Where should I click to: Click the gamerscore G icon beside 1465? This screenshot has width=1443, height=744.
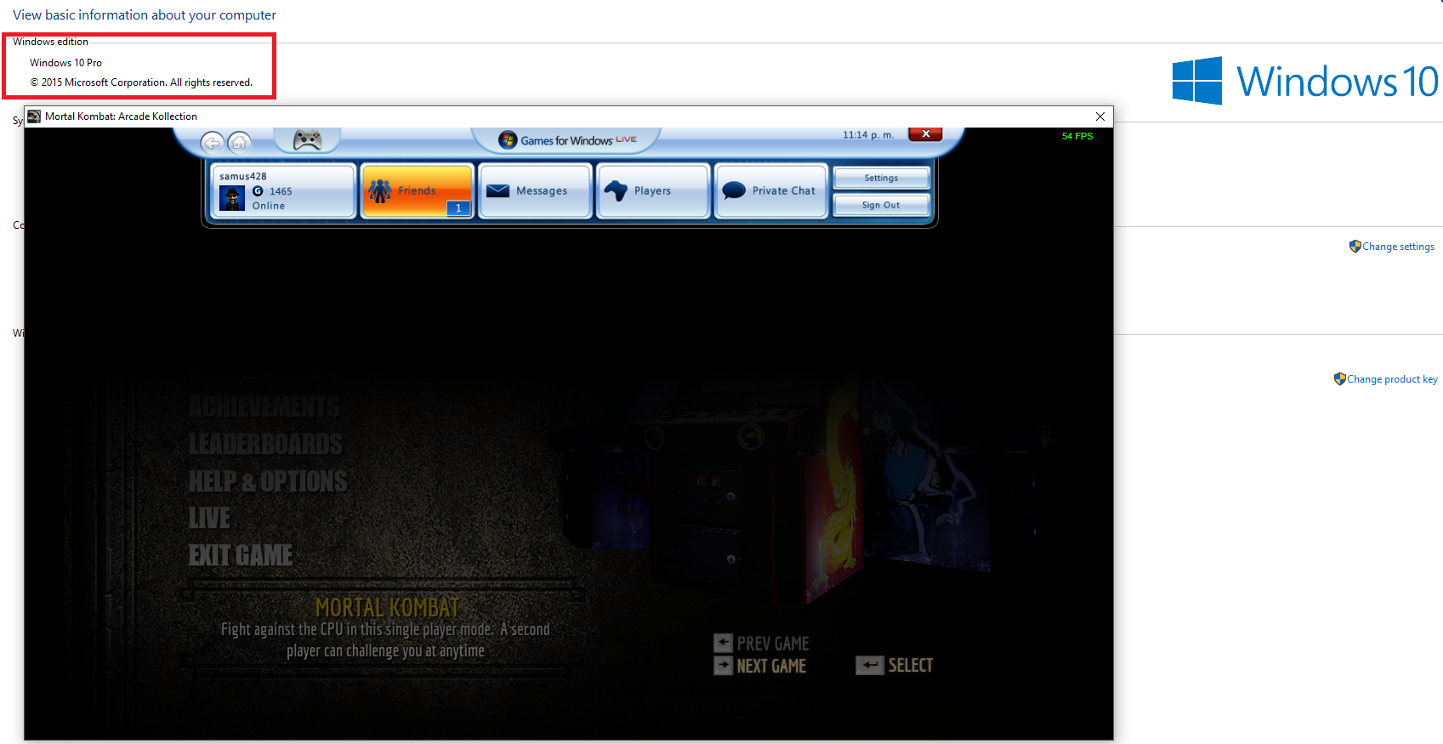tap(258, 191)
